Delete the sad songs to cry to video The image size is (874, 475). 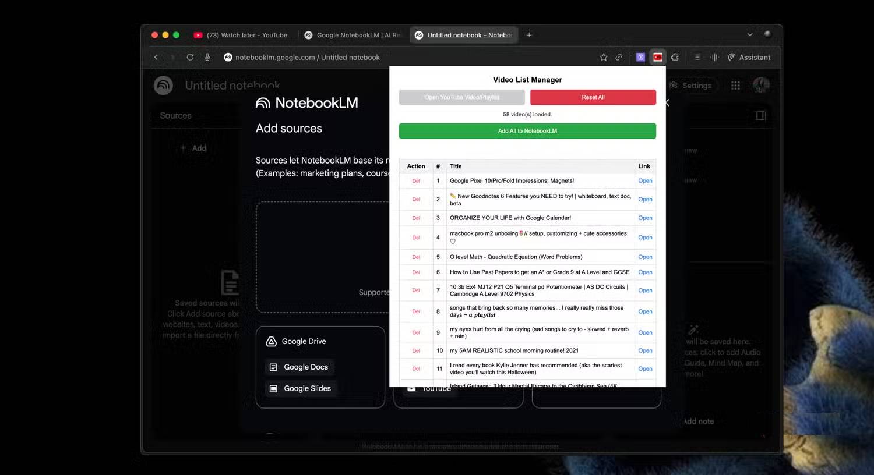[416, 333]
